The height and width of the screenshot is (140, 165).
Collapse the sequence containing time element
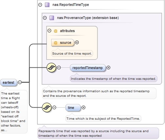[54, 108]
